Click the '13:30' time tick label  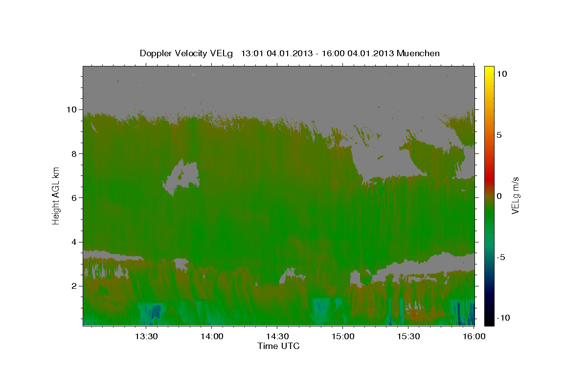(x=146, y=336)
